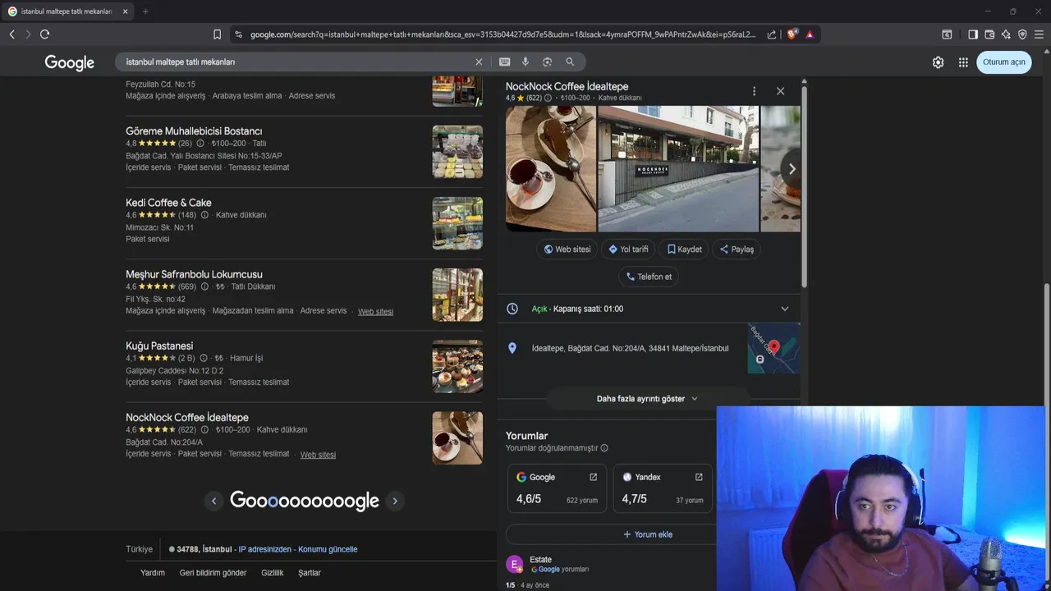This screenshot has height=591, width=1051.
Task: Bookmark this page with the address bar icon
Action: pos(217,34)
